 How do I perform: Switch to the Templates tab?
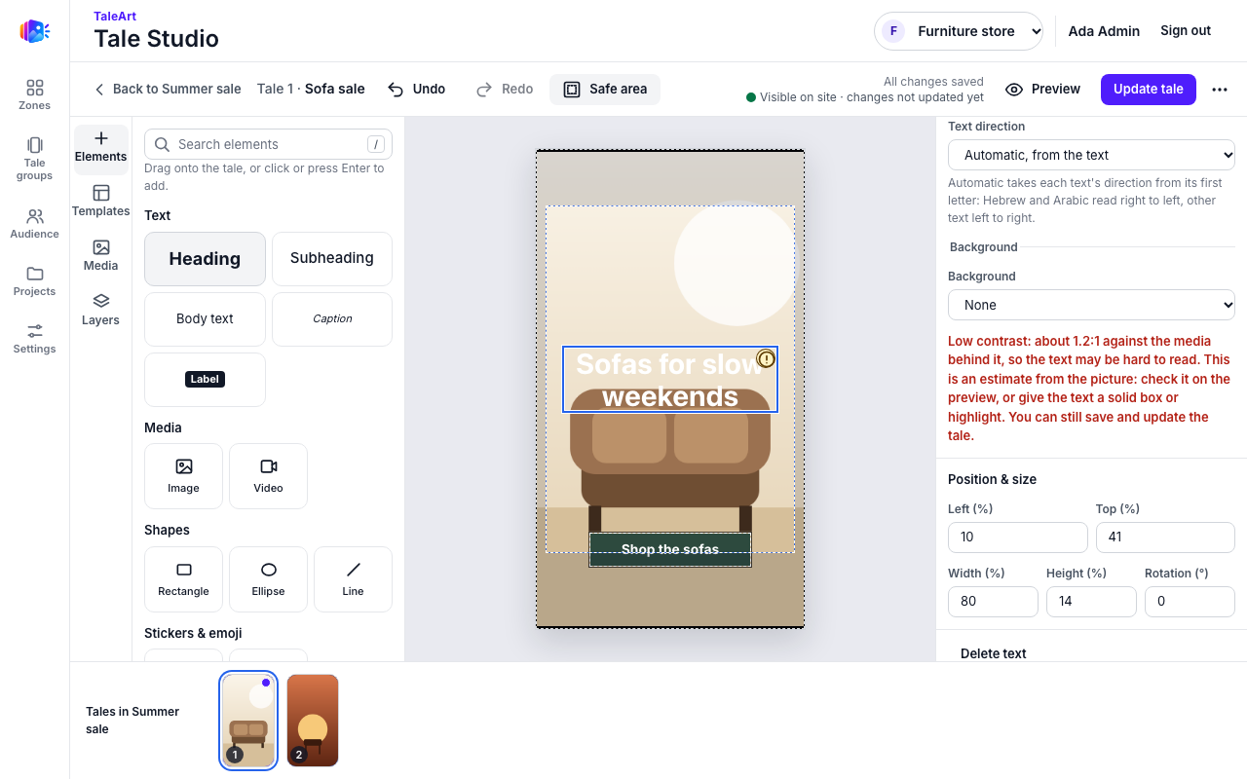100,201
